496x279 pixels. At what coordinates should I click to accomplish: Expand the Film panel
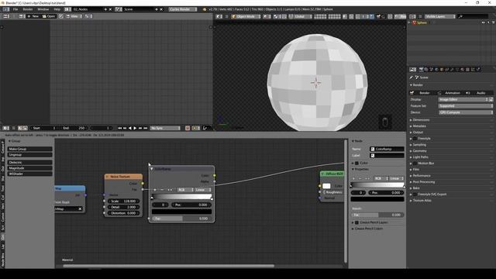pos(416,170)
